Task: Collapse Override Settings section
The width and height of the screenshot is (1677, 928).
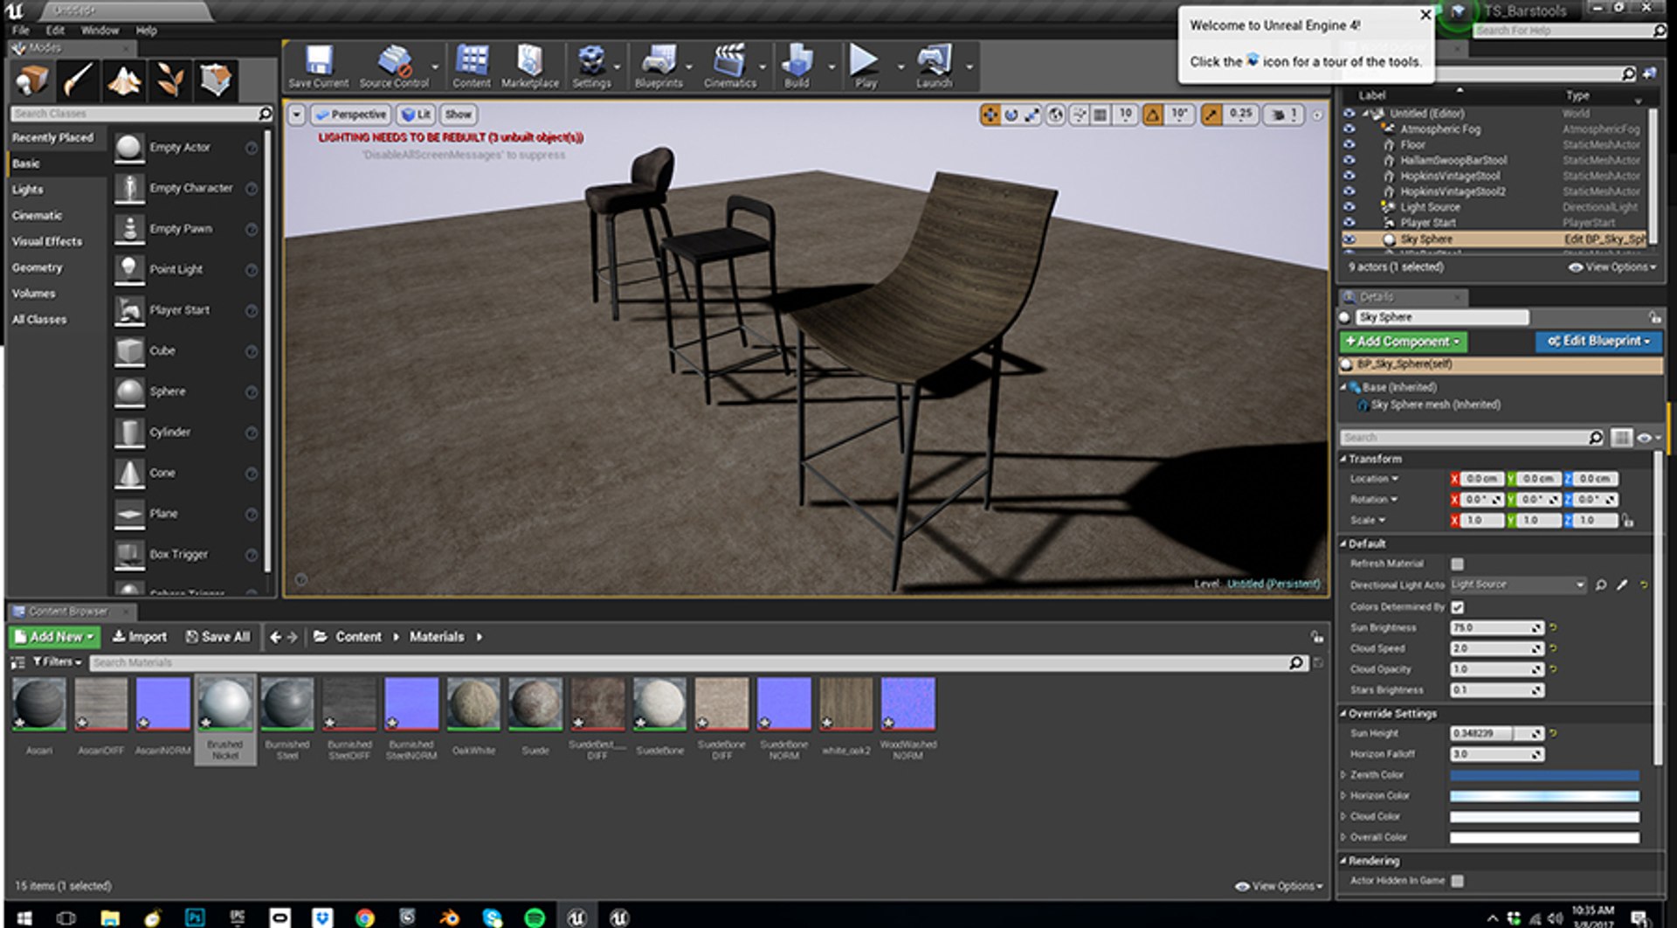Action: tap(1344, 714)
